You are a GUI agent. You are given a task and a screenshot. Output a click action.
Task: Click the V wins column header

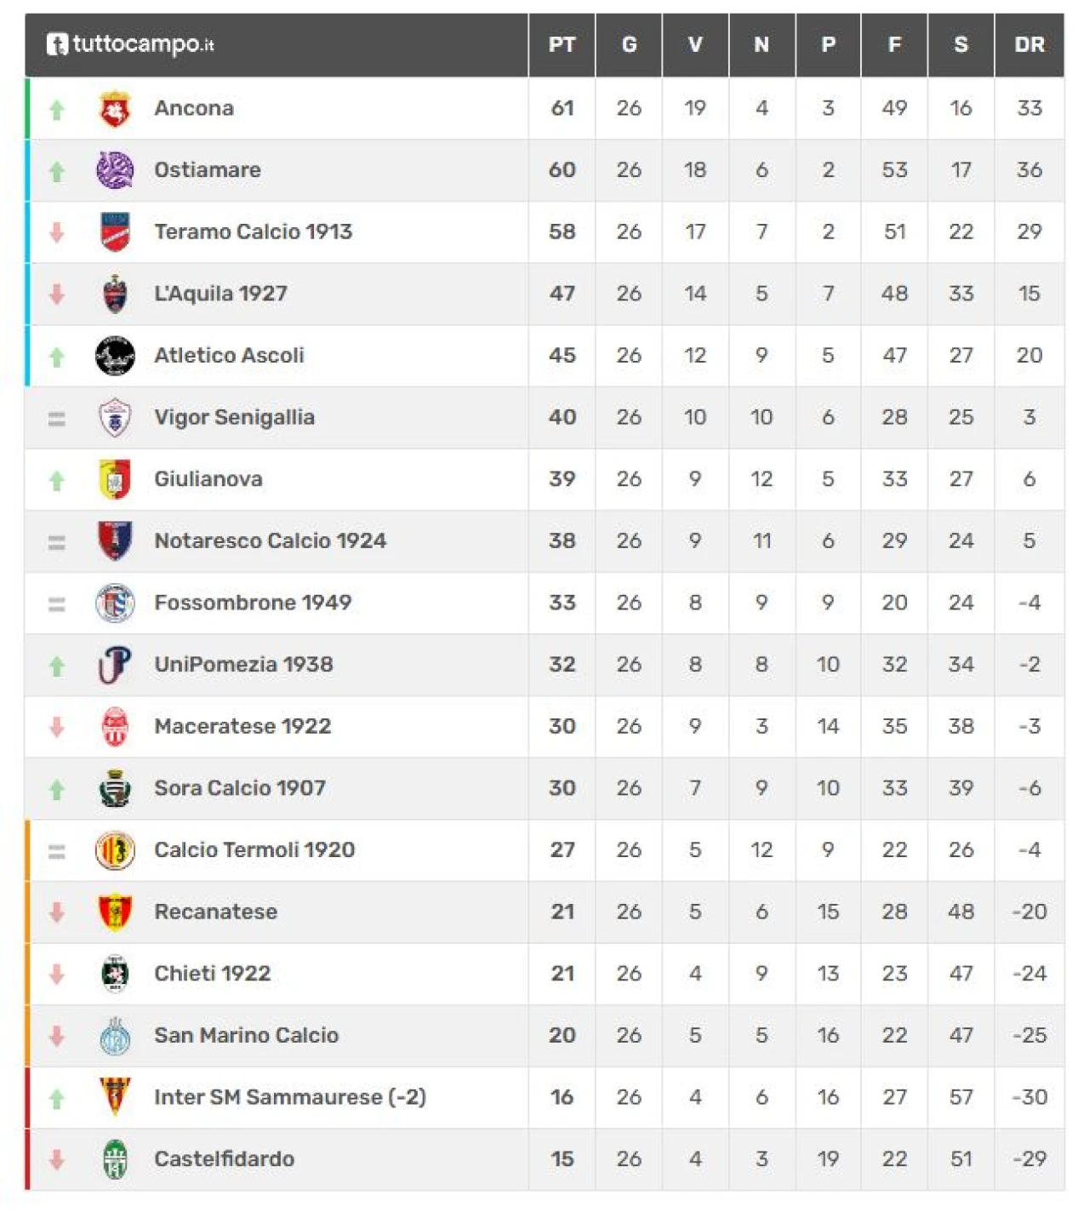coord(695,45)
